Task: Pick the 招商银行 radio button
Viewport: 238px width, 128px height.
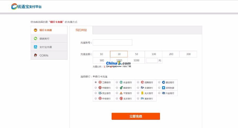Action: point(138,82)
